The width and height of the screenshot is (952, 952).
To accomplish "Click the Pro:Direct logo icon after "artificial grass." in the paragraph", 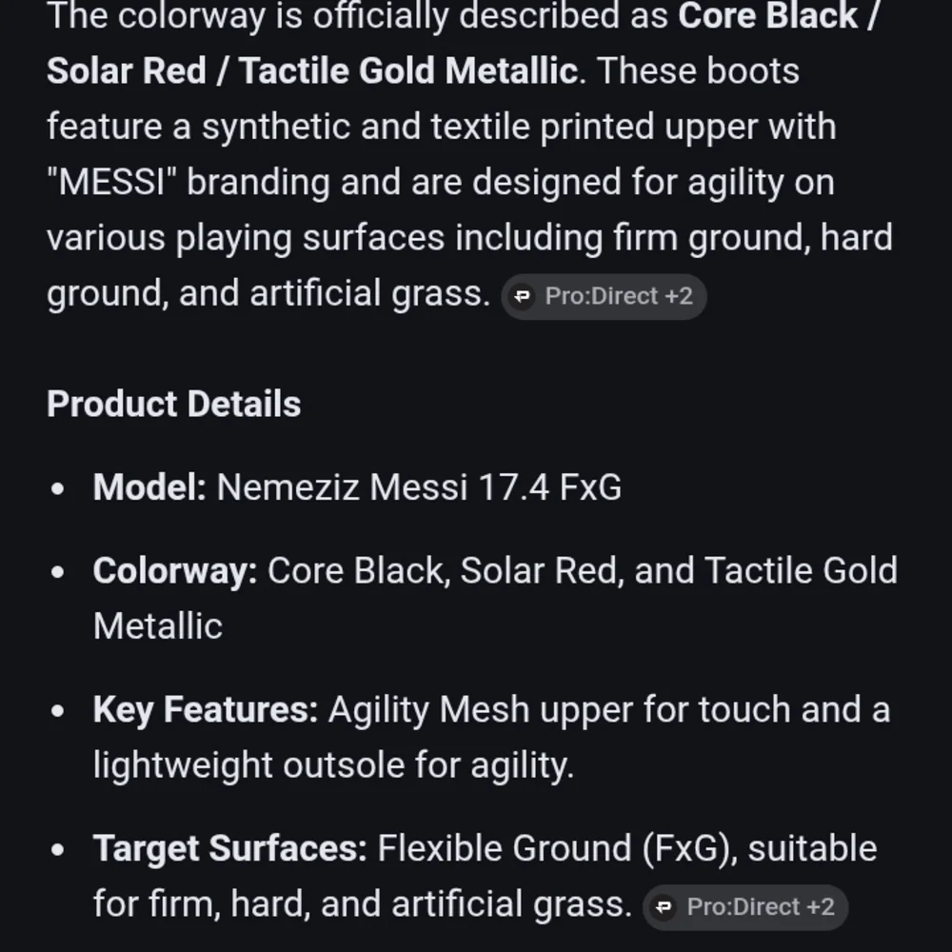I will click(x=522, y=297).
